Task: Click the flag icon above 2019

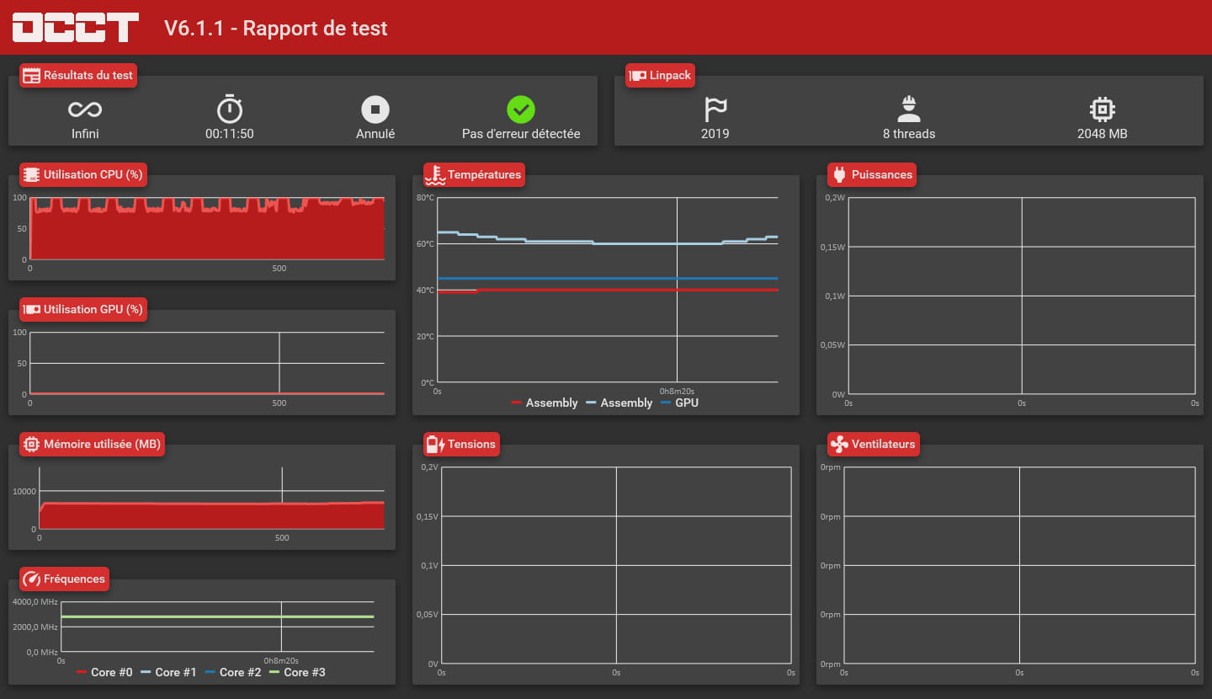Action: 715,109
